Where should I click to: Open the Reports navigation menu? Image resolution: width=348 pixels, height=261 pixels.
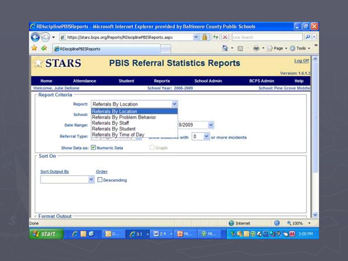point(162,81)
